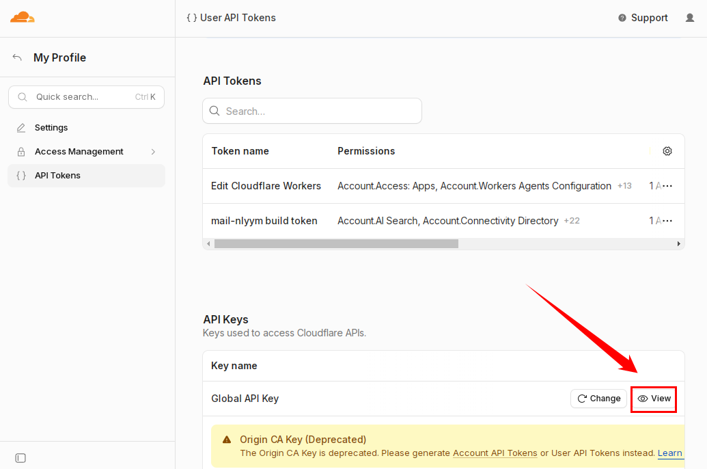Open Support menu

[x=643, y=18]
